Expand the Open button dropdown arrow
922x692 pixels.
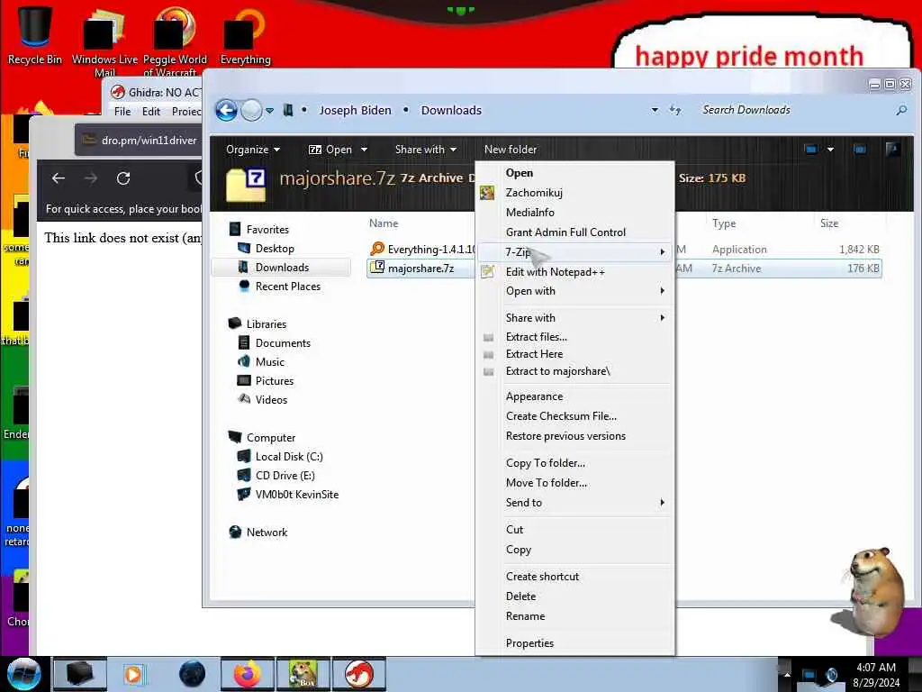(364, 150)
